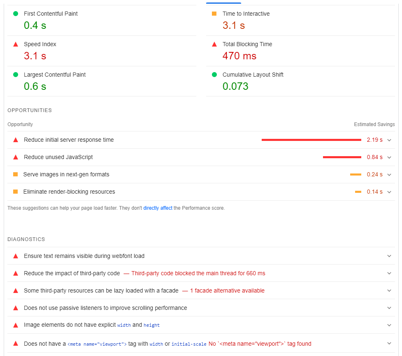
Task: Click 'Third-party code blocked the main thread for 660 ms'
Action: pos(198,273)
